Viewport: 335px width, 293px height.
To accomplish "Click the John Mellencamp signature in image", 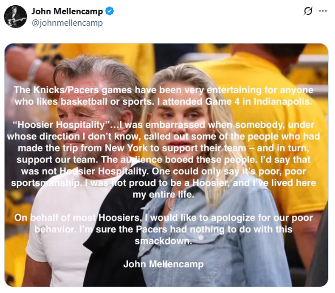I will [x=163, y=264].
